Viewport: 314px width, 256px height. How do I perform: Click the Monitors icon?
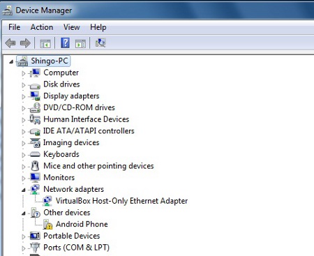click(35, 178)
